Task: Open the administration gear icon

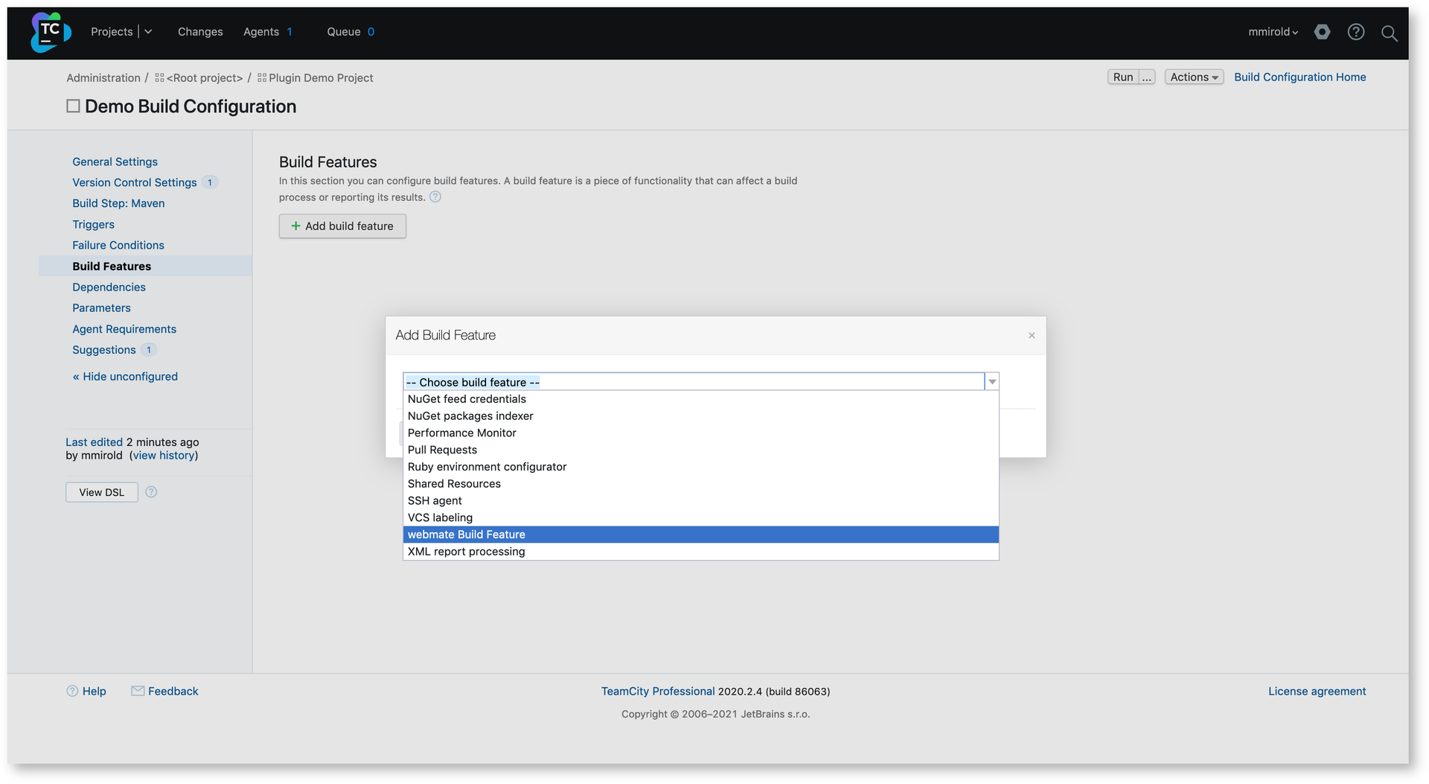Action: pyautogui.click(x=1322, y=32)
